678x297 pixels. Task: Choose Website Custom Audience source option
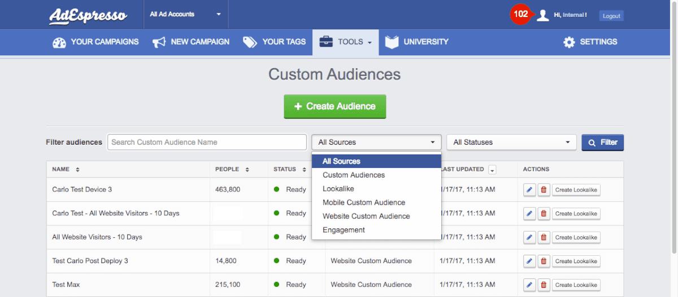tap(366, 216)
